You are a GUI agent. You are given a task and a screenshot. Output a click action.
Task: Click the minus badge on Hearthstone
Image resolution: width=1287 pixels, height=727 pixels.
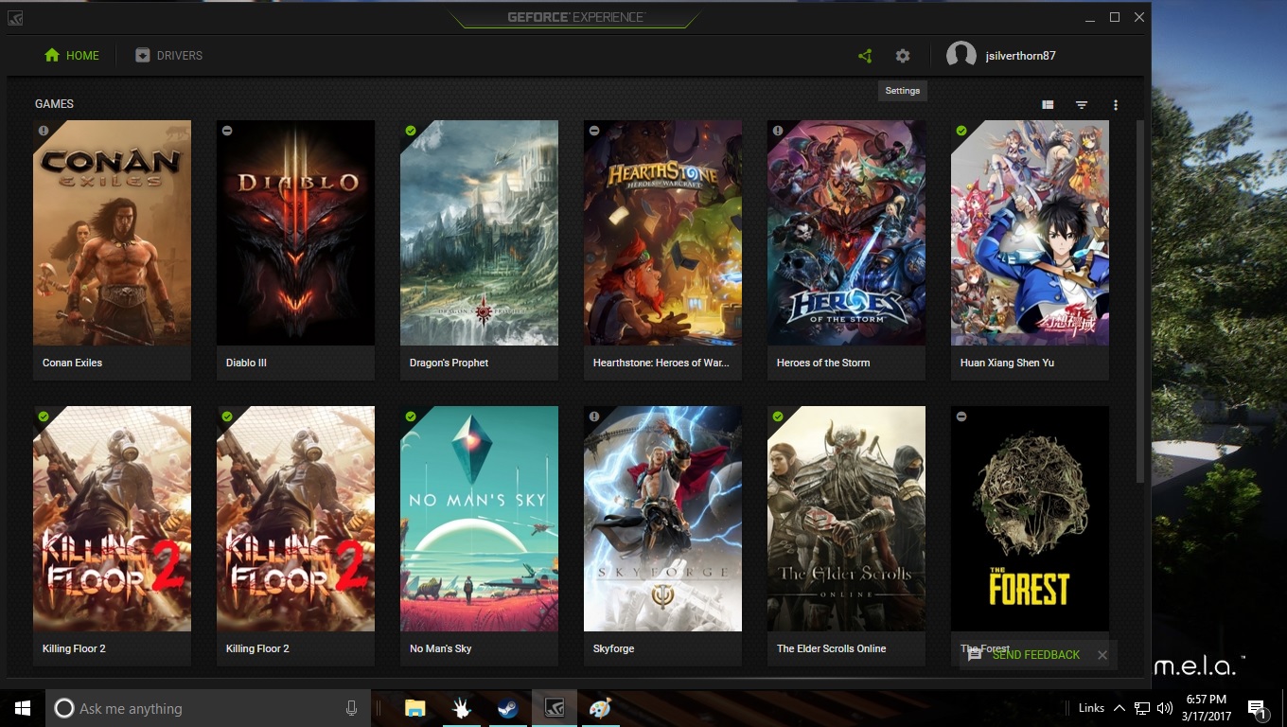pyautogui.click(x=594, y=131)
